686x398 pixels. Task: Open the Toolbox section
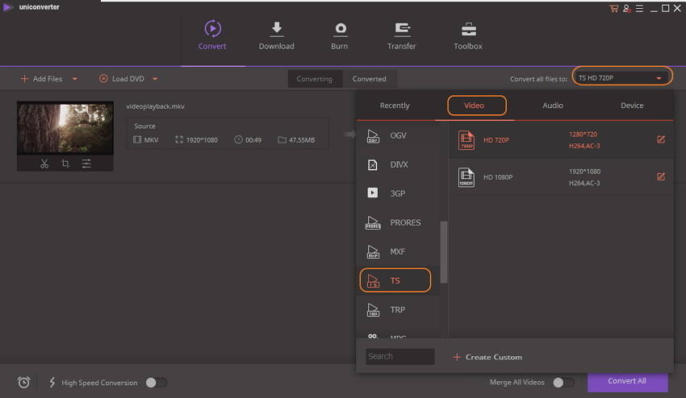click(x=468, y=35)
